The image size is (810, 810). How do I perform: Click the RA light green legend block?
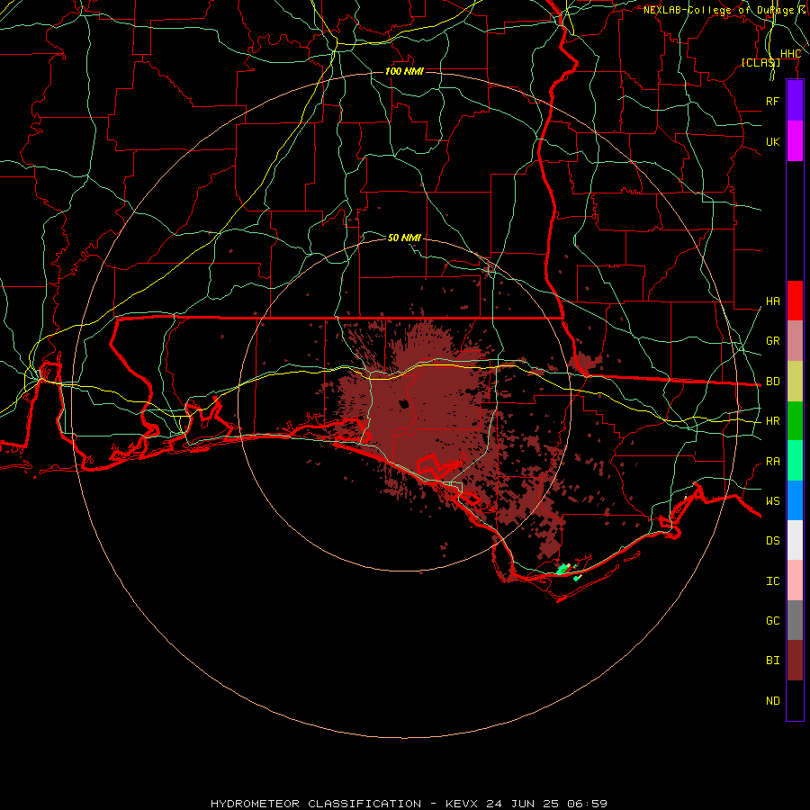pos(795,461)
